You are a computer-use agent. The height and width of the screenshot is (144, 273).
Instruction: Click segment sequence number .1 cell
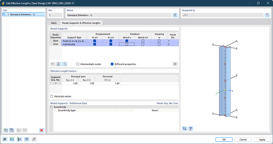(x=55, y=83)
